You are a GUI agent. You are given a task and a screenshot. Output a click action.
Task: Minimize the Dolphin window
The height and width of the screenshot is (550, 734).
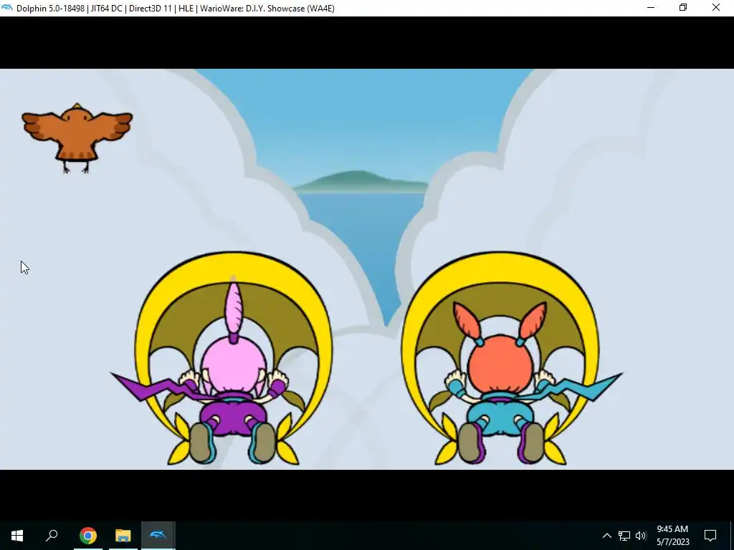[651, 8]
